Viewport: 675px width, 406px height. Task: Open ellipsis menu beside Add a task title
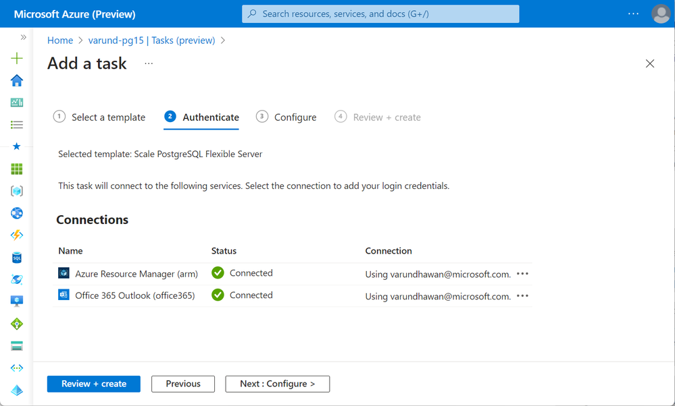coord(149,63)
